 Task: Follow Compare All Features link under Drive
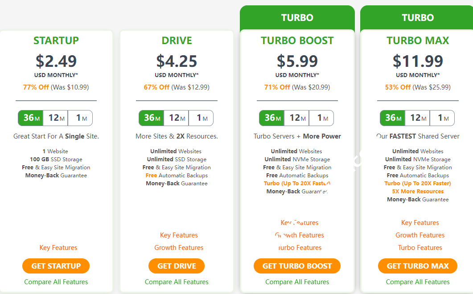177,282
